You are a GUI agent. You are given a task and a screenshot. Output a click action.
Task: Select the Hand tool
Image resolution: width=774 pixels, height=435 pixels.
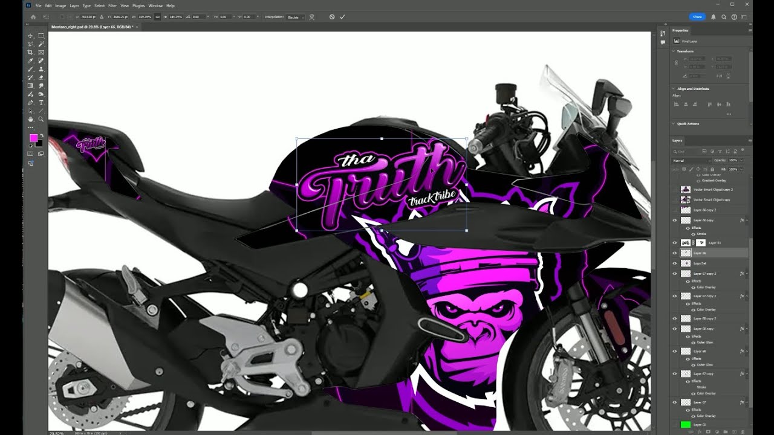pos(30,120)
